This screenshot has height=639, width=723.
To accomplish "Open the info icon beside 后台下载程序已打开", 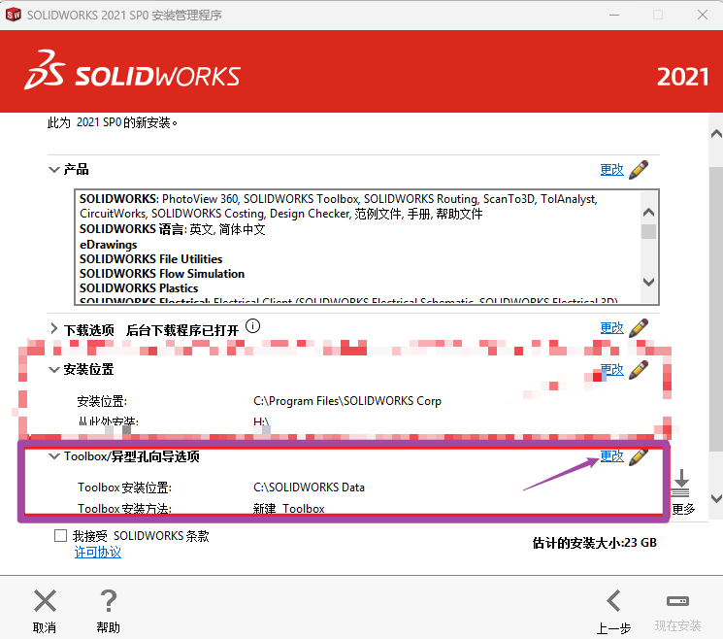I will [x=252, y=326].
